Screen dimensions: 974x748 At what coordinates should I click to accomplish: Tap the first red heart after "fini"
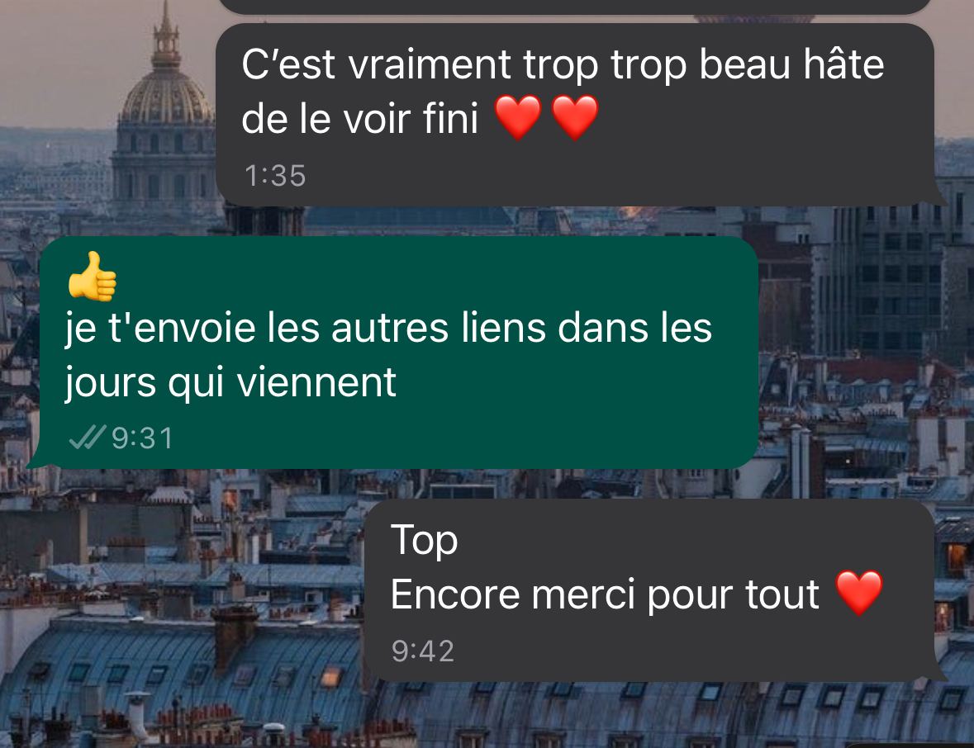pyautogui.click(x=518, y=116)
